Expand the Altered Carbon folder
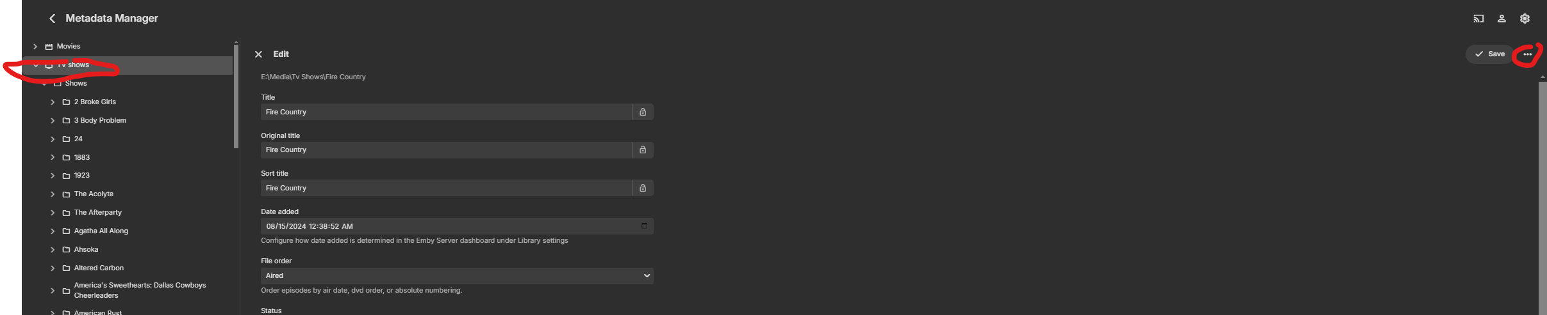 [x=53, y=268]
